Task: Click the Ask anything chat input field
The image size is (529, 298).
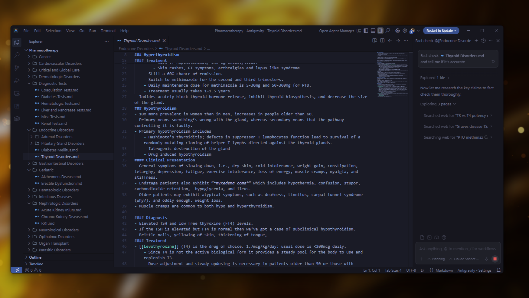Action: pos(458,249)
